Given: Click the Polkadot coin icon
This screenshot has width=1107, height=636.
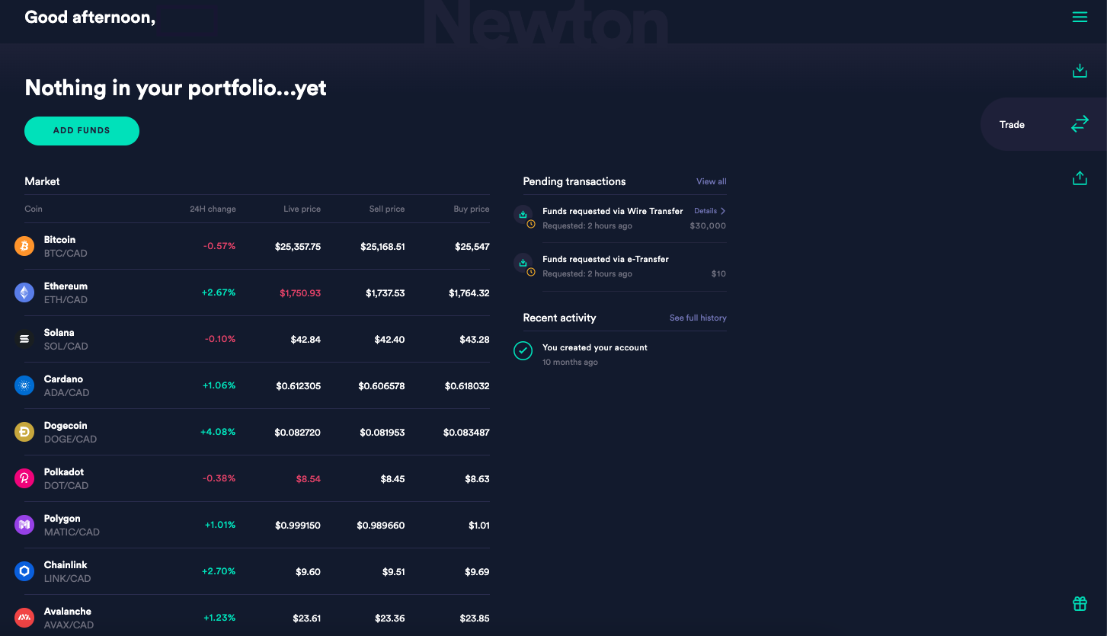Looking at the screenshot, I should point(24,478).
